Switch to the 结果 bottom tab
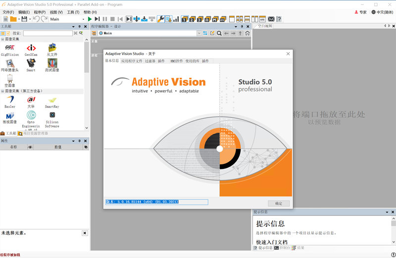Screen dimensions: 396x258 pyautogui.click(x=298, y=248)
